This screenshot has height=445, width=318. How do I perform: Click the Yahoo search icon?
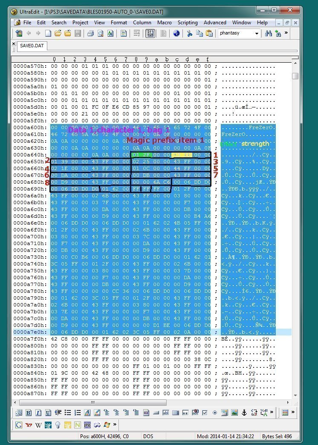coord(29,425)
